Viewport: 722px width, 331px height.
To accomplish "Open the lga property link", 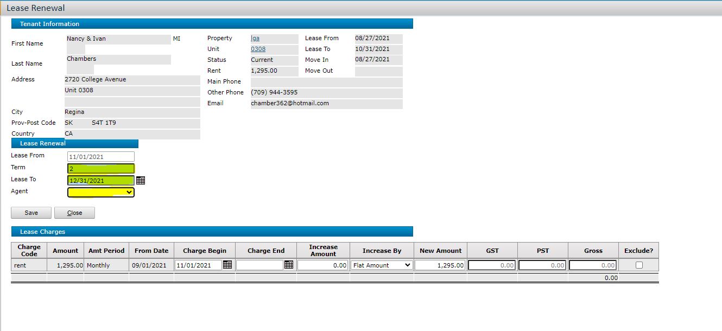I will [255, 38].
